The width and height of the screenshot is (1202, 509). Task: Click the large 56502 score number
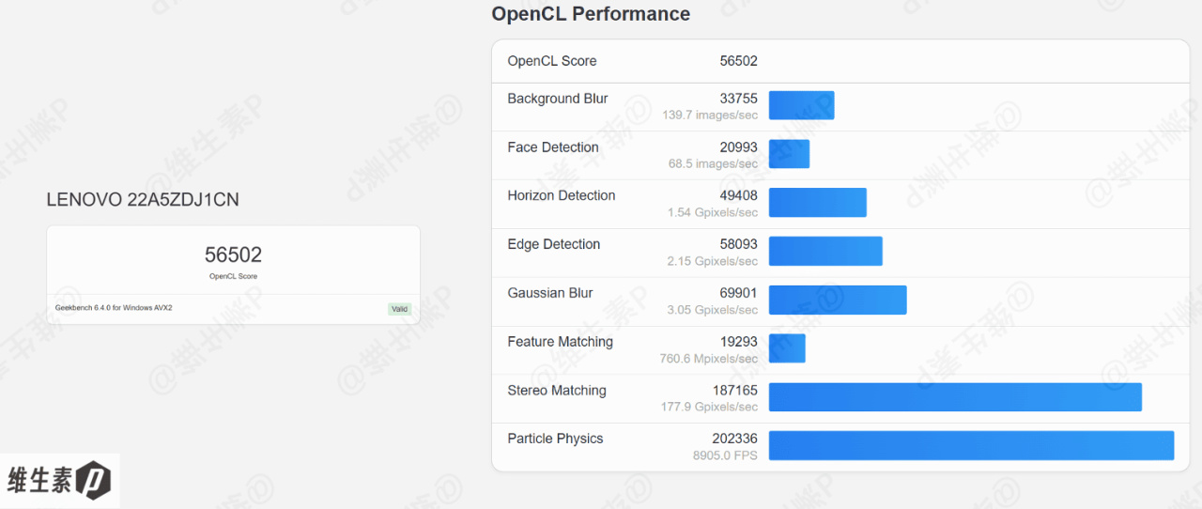click(x=233, y=254)
